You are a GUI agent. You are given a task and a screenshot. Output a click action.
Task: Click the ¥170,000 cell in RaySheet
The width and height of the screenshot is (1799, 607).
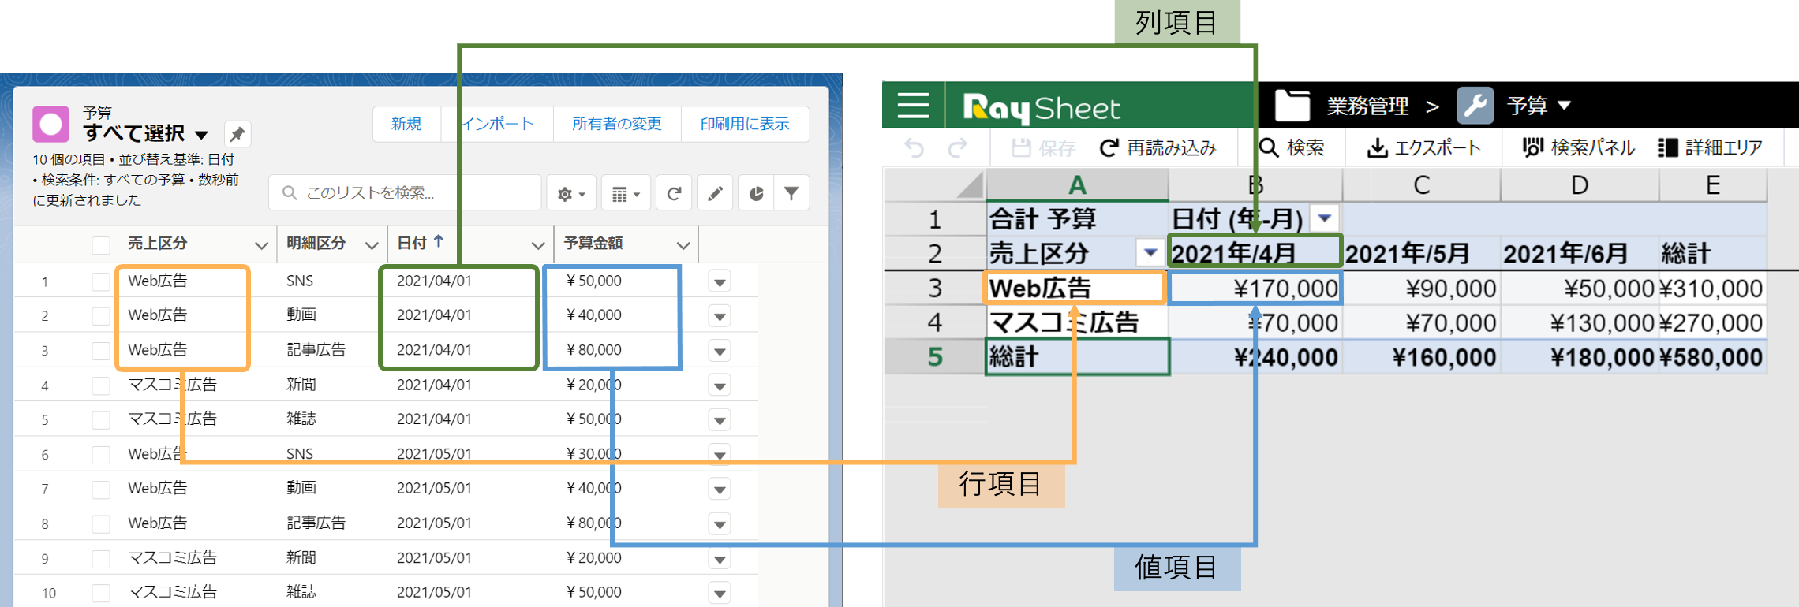coord(1255,288)
